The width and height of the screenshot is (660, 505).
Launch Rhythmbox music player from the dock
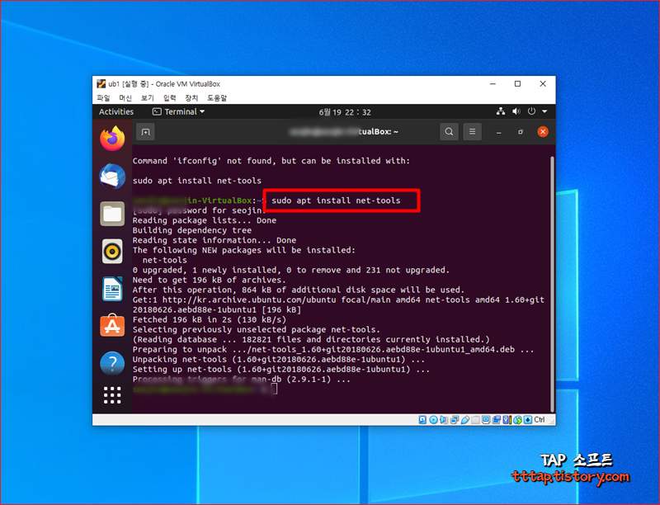(112, 252)
